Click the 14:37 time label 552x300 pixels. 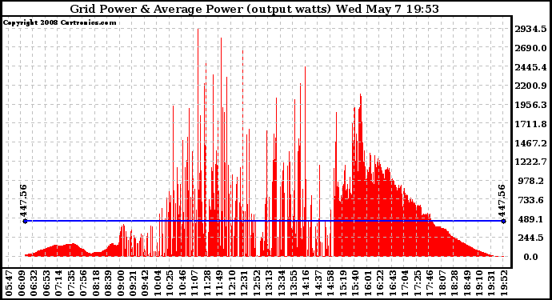click(x=318, y=283)
